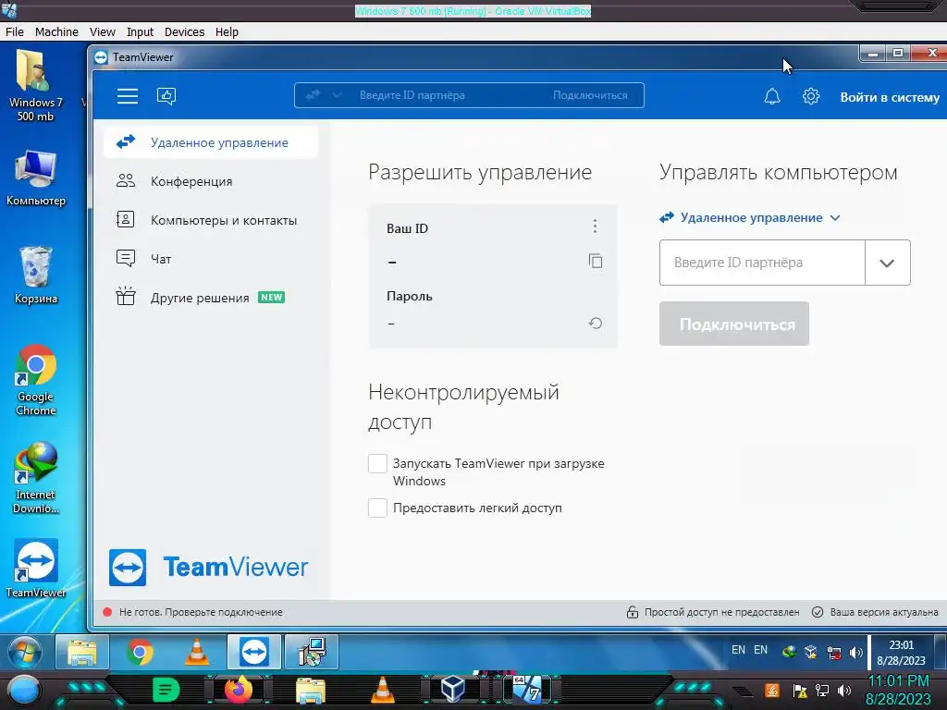Open the TeamViewer hamburger menu

[x=128, y=96]
